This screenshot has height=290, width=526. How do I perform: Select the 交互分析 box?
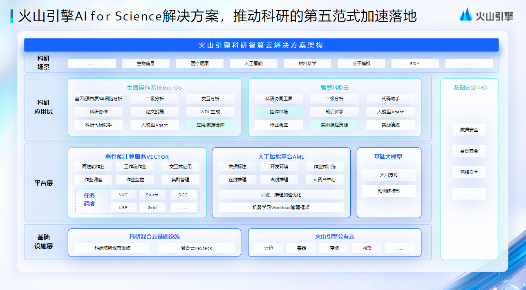coord(210,99)
